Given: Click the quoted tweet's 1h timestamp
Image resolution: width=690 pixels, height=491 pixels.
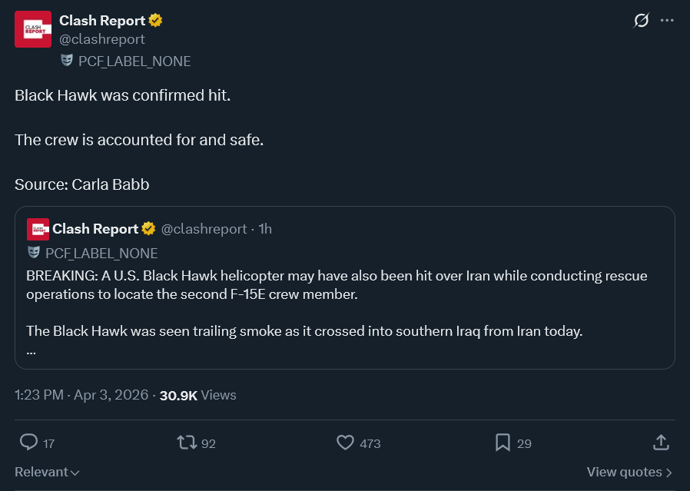Looking at the screenshot, I should click(265, 229).
